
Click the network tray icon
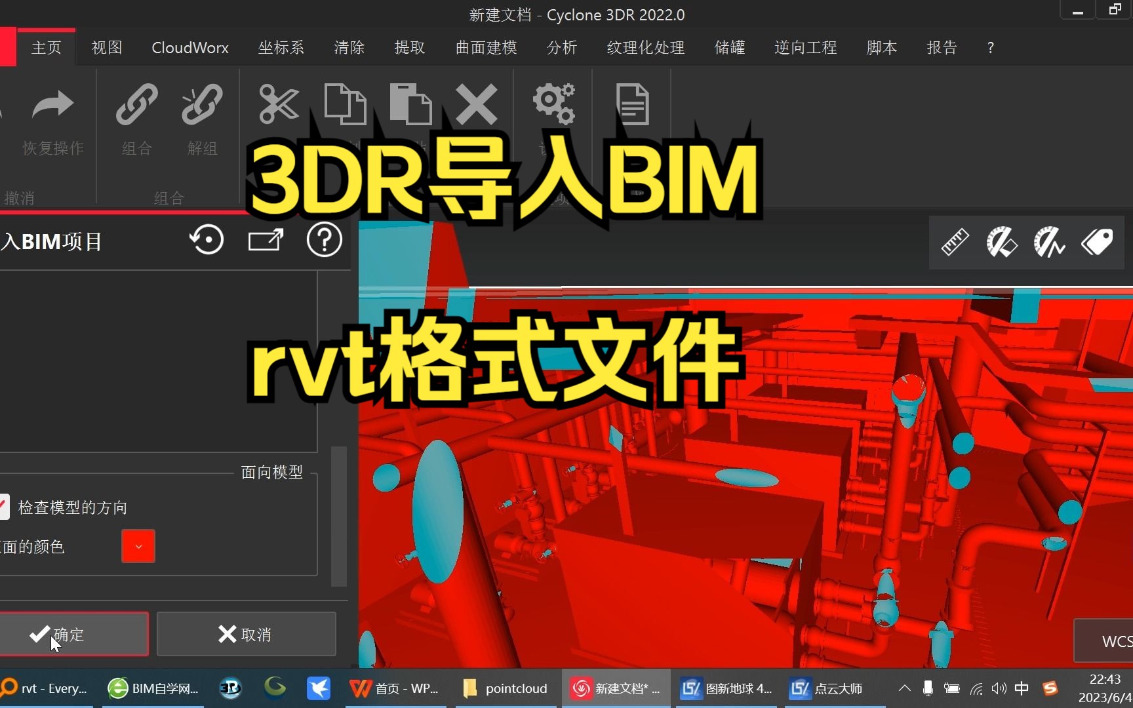pyautogui.click(x=977, y=688)
